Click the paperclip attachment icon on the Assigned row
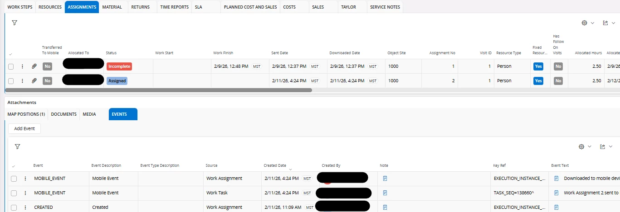Image resolution: width=620 pixels, height=212 pixels. coord(34,81)
